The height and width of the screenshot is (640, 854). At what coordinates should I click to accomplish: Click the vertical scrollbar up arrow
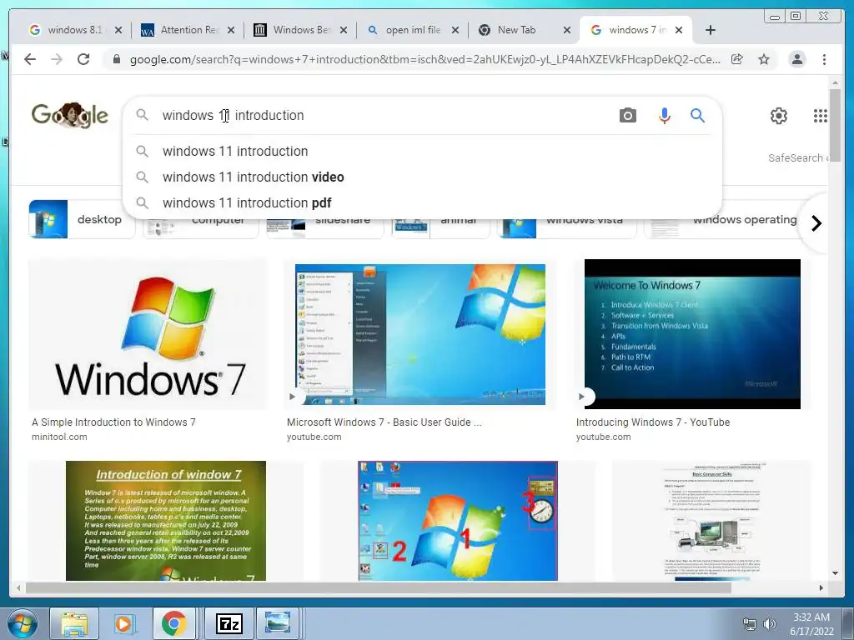835,82
